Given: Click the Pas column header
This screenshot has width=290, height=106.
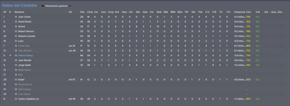Looking at the screenshot, I should click(x=82, y=12).
